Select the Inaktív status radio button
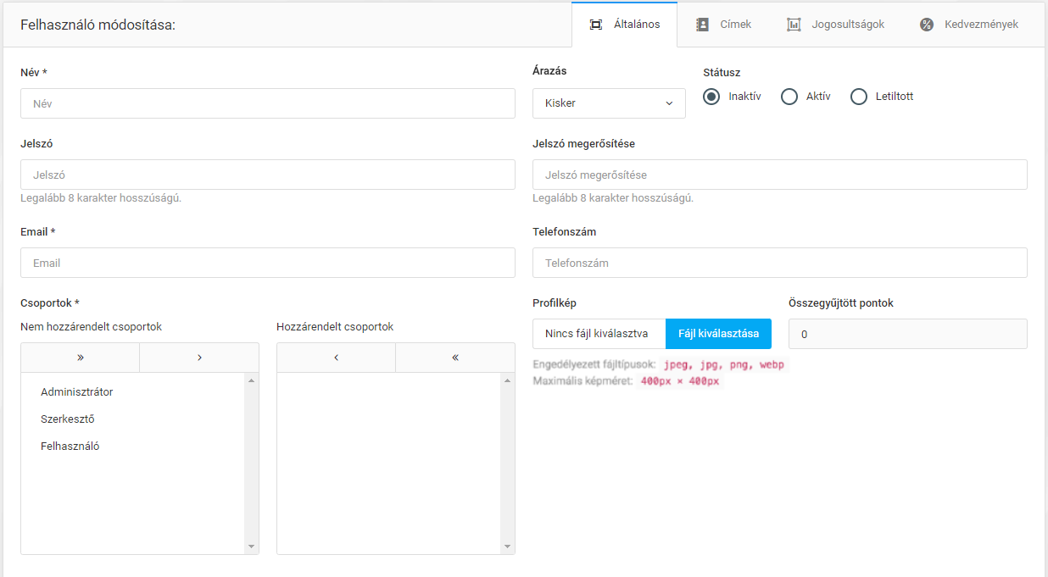1048x577 pixels. point(712,97)
